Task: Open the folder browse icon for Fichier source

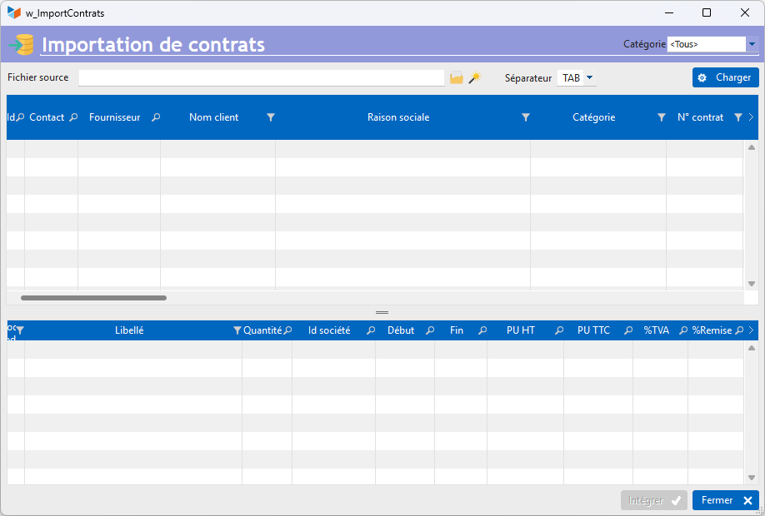Action: pyautogui.click(x=456, y=77)
